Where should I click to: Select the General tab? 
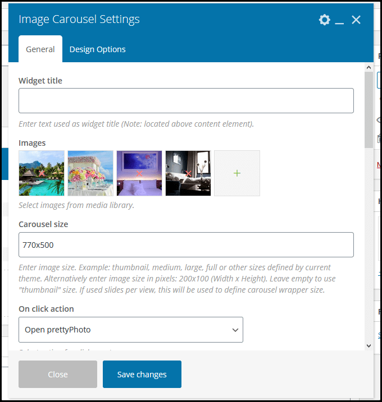pos(40,49)
